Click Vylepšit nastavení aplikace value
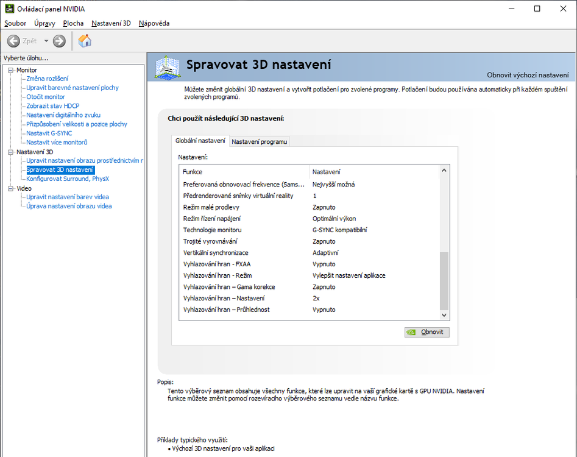Viewport: 577px width, 457px height. 349,275
